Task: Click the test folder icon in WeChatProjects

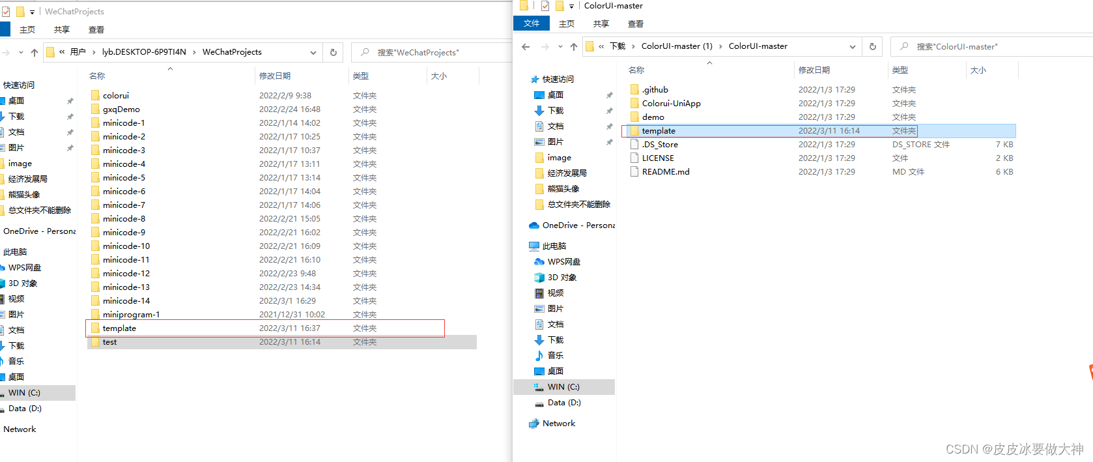Action: (x=95, y=341)
